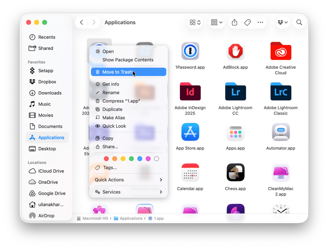Image resolution: width=328 pixels, height=249 pixels.
Task: Go forward using the toolbar forward arrow
Action: click(x=94, y=22)
